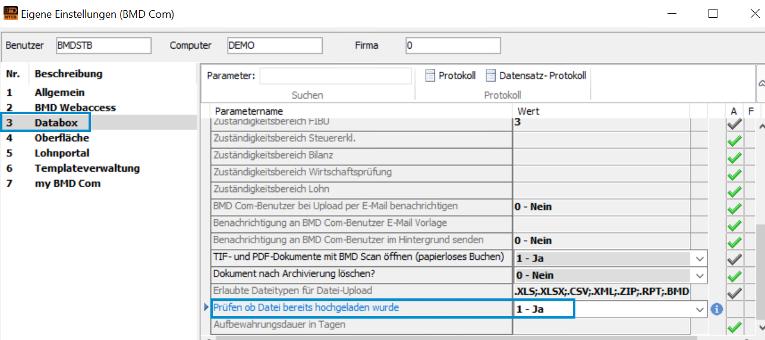The width and height of the screenshot is (765, 340).
Task: Click the Nr. list header
Action: click(x=12, y=74)
